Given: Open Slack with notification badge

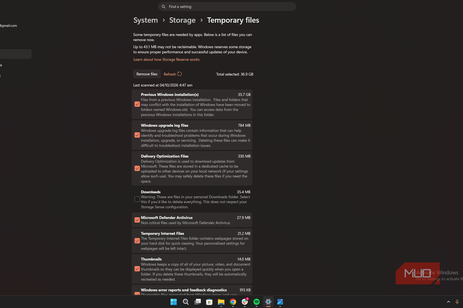Looking at the screenshot, I should [245, 301].
